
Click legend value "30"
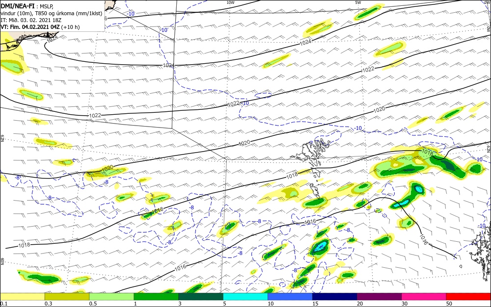click(405, 304)
